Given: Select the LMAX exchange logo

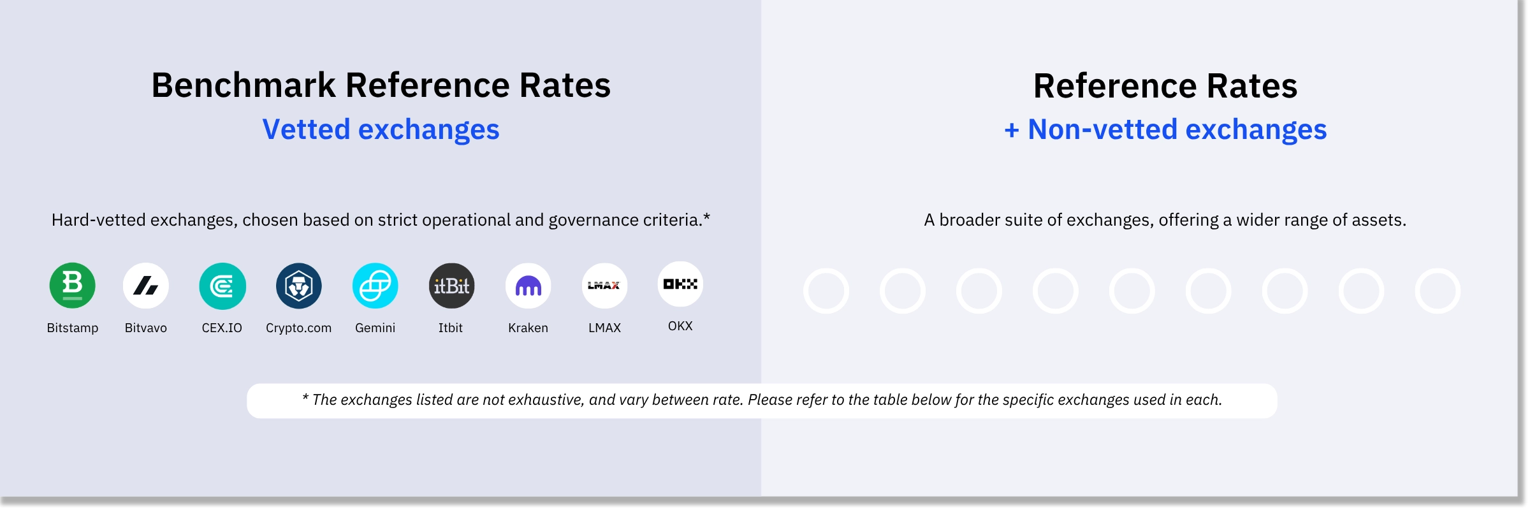Looking at the screenshot, I should (604, 286).
